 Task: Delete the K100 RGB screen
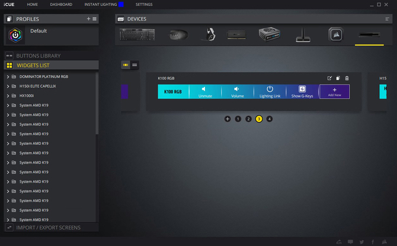tap(347, 78)
